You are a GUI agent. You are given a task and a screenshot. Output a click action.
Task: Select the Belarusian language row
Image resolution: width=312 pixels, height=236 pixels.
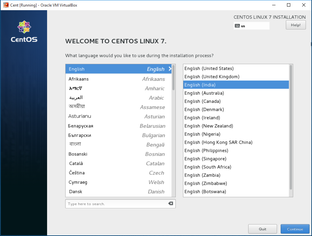[118, 126]
